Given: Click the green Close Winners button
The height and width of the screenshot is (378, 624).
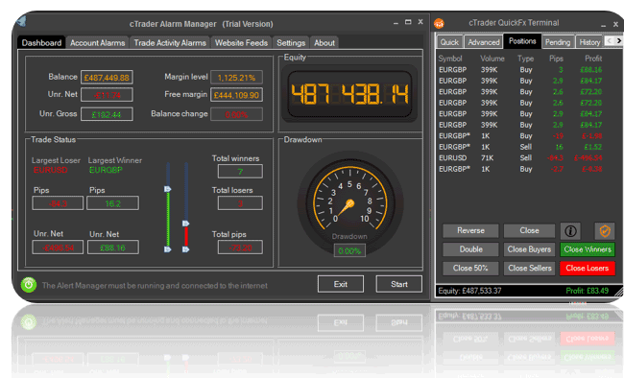Looking at the screenshot, I should (x=588, y=249).
